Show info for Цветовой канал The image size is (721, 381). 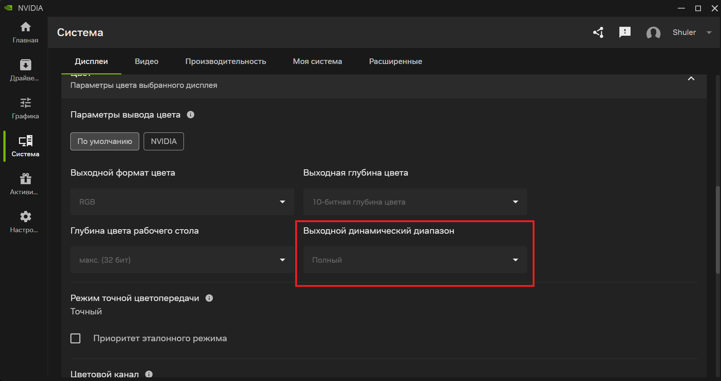coord(149,374)
